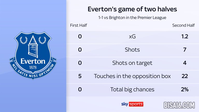The image size is (199, 112).
Task: Click the second half xG value 1.2
Action: [185, 36]
